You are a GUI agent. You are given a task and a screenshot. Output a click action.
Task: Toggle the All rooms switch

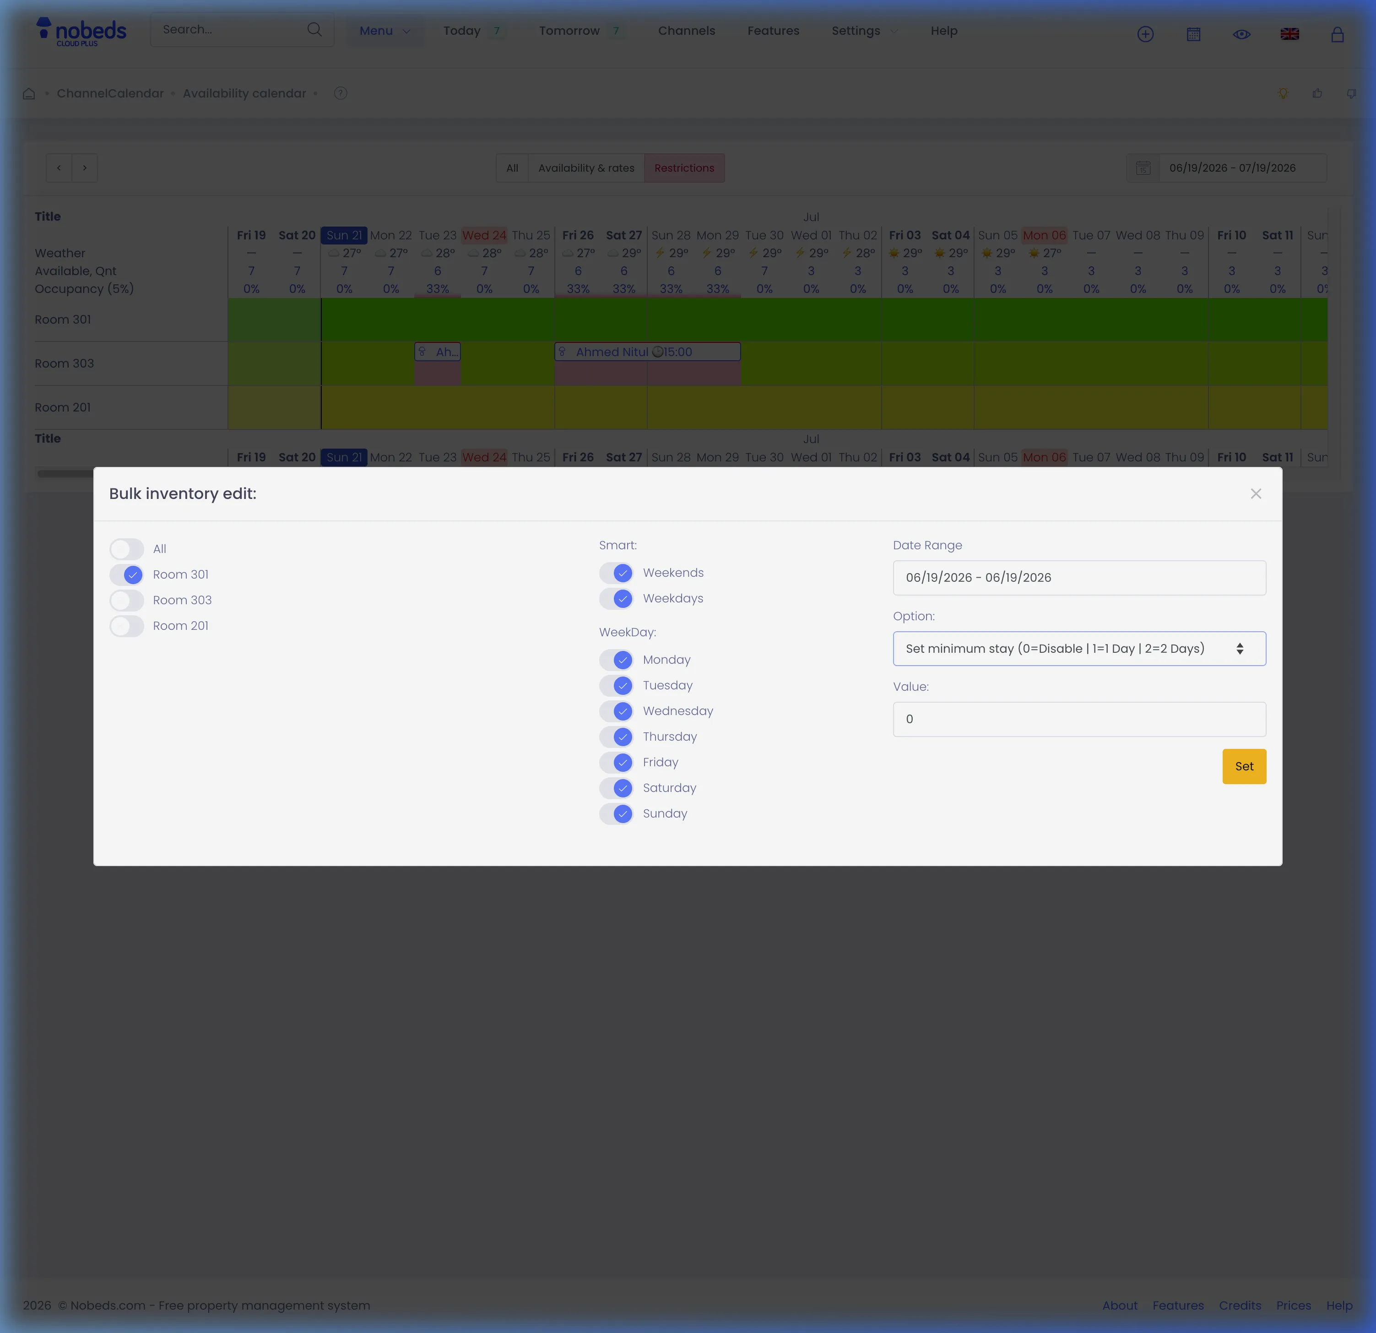127,549
